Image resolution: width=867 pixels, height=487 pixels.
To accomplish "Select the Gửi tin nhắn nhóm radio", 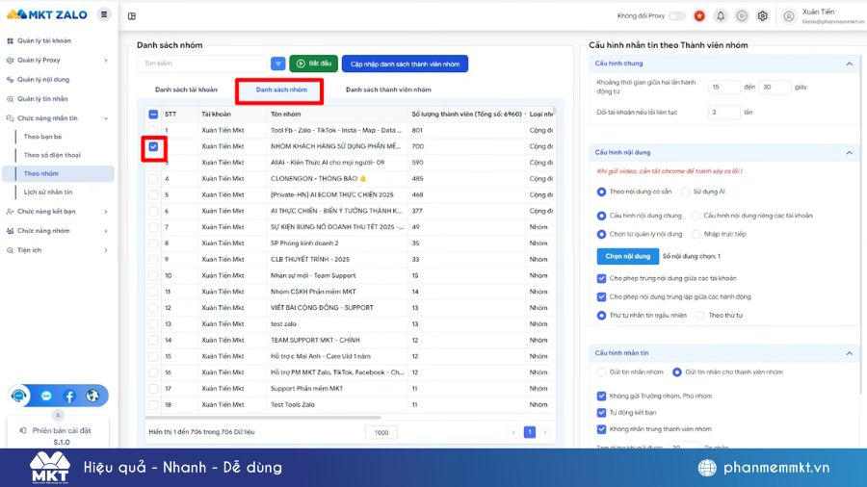I will [601, 372].
